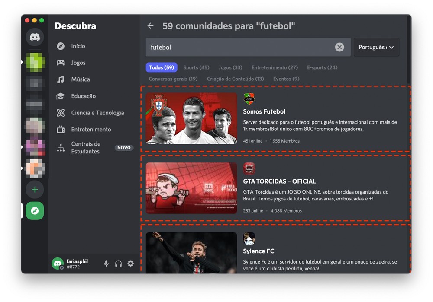The width and height of the screenshot is (433, 302).
Task: Go back using the left arrow
Action: pyautogui.click(x=151, y=26)
